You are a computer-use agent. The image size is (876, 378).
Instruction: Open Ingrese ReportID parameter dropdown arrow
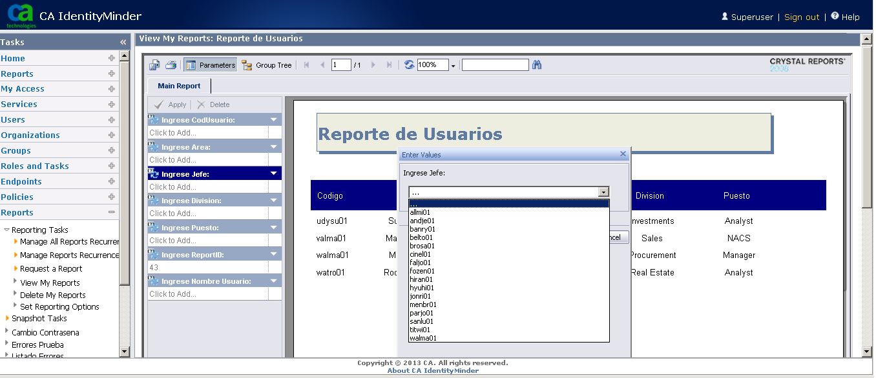coord(274,255)
